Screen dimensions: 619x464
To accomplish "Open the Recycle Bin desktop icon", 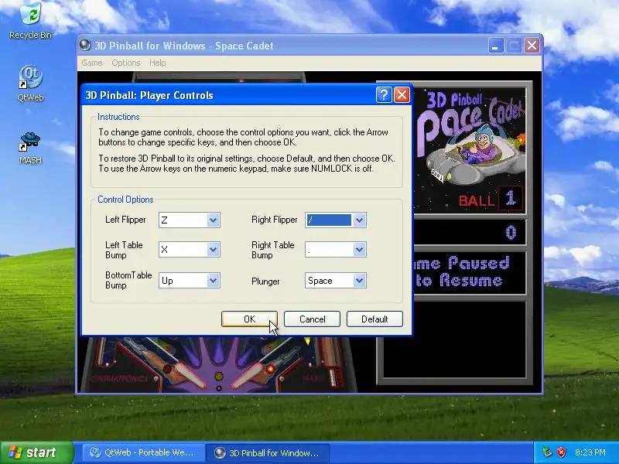I will [x=30, y=21].
